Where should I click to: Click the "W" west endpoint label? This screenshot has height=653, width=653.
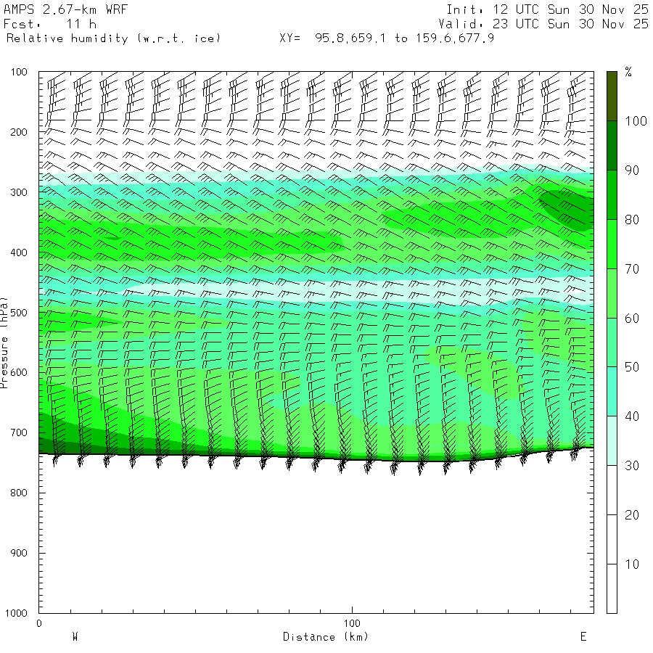[75, 637]
